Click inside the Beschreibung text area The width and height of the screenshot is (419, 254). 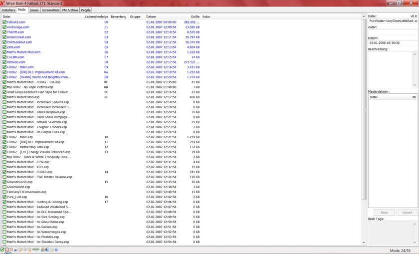[391, 69]
